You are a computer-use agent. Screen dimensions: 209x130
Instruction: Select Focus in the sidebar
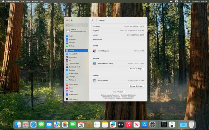(x=77, y=91)
